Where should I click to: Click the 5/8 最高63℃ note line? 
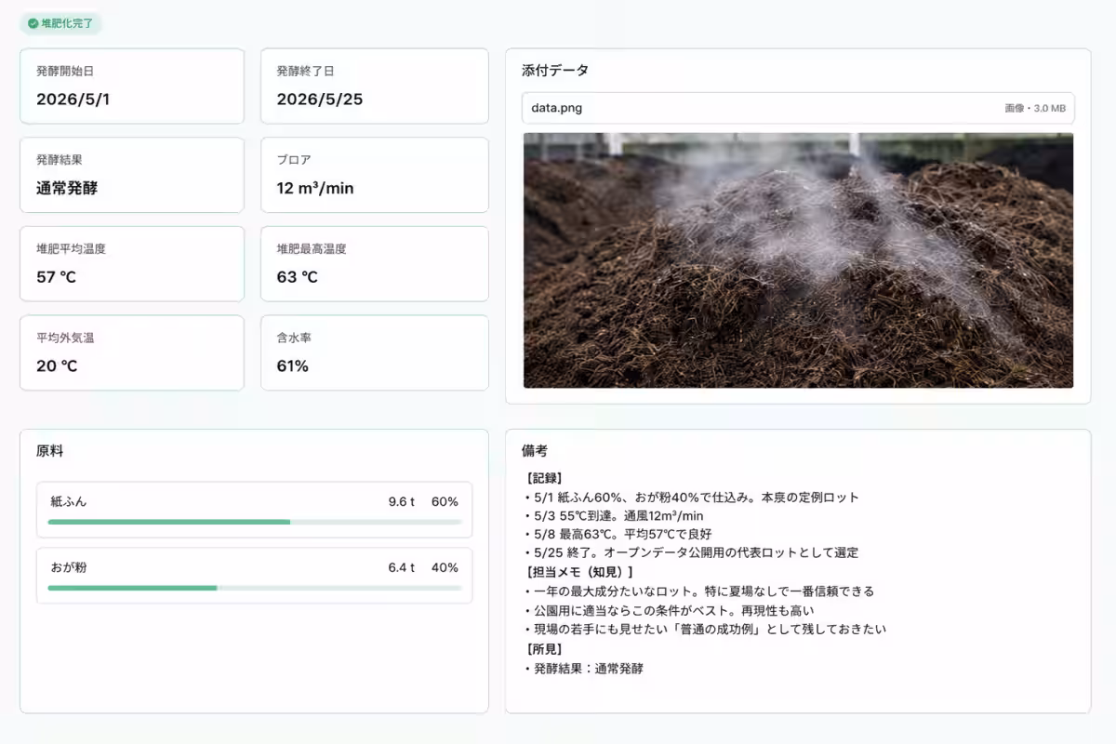click(619, 534)
